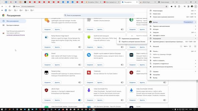
Task: Enable the Tampermonkey extension switch
Action: pos(80,82)
